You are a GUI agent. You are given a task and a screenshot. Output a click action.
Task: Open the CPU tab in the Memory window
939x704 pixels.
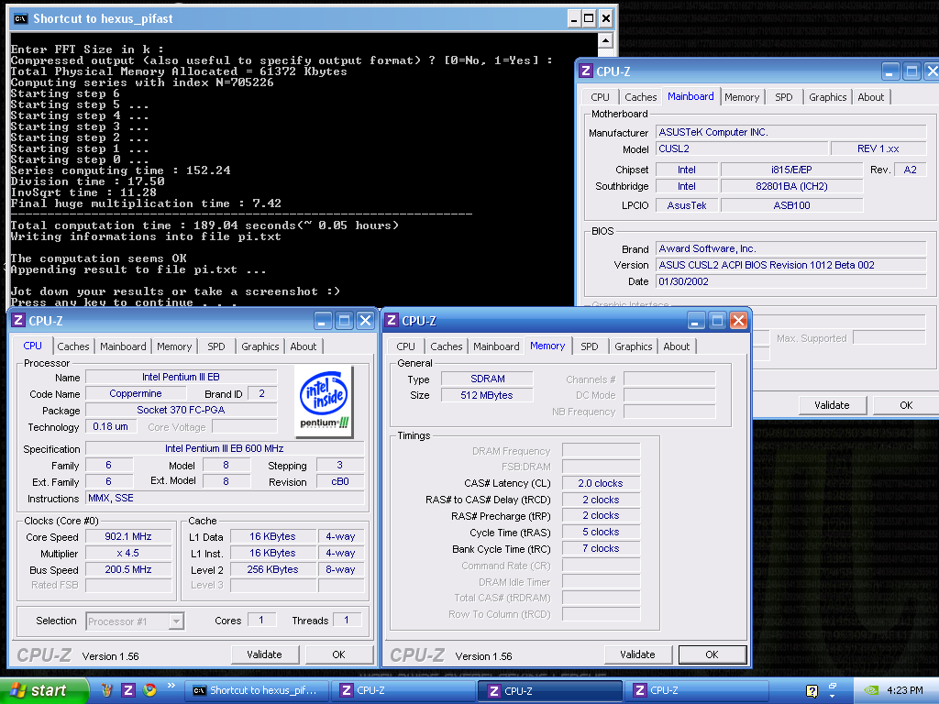(x=405, y=346)
